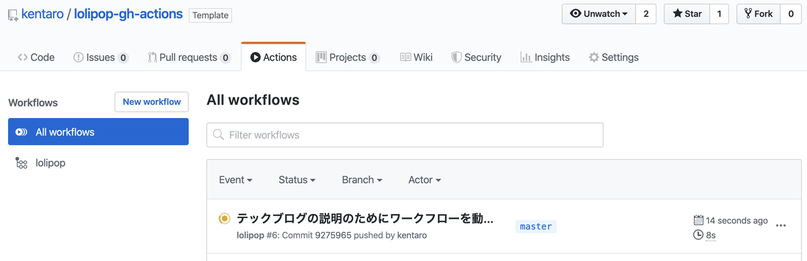
Task: Click the lolipop workflow icon in sidebar
Action: click(22, 163)
